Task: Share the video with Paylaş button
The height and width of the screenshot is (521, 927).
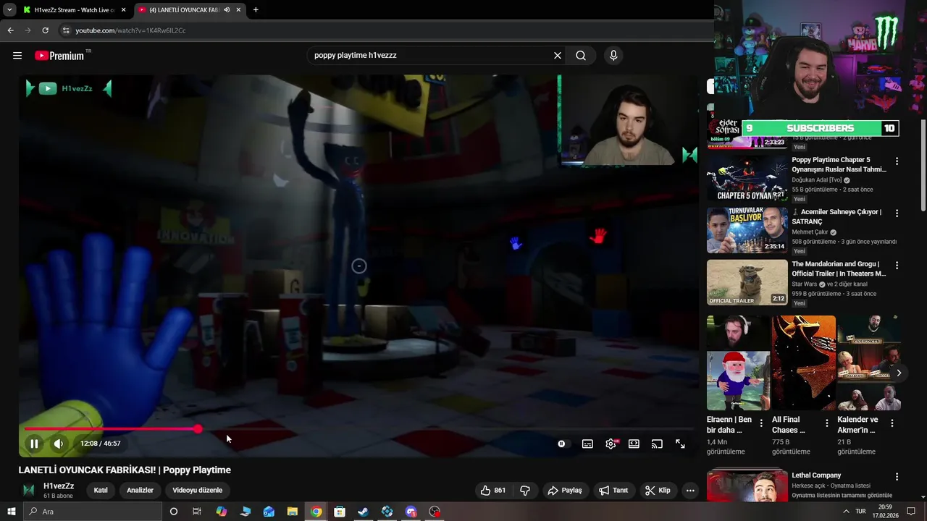Action: pyautogui.click(x=565, y=491)
